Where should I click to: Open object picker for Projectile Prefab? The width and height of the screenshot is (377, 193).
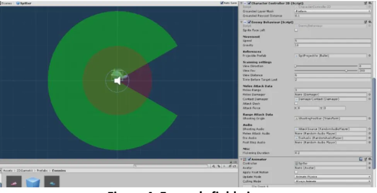pos(370,56)
